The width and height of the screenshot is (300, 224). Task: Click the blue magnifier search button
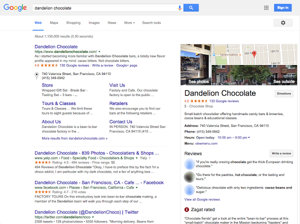tap(191, 8)
